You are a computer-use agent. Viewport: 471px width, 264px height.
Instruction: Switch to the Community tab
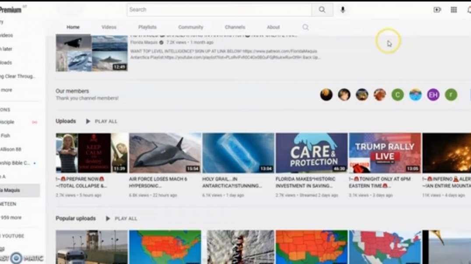pos(191,27)
